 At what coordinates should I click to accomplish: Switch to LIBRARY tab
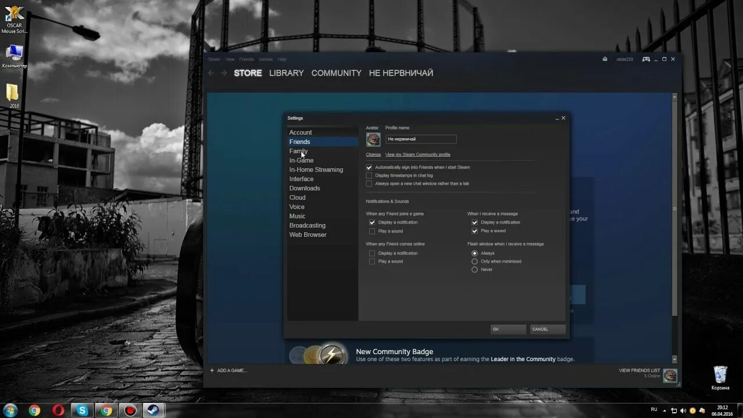pos(287,73)
